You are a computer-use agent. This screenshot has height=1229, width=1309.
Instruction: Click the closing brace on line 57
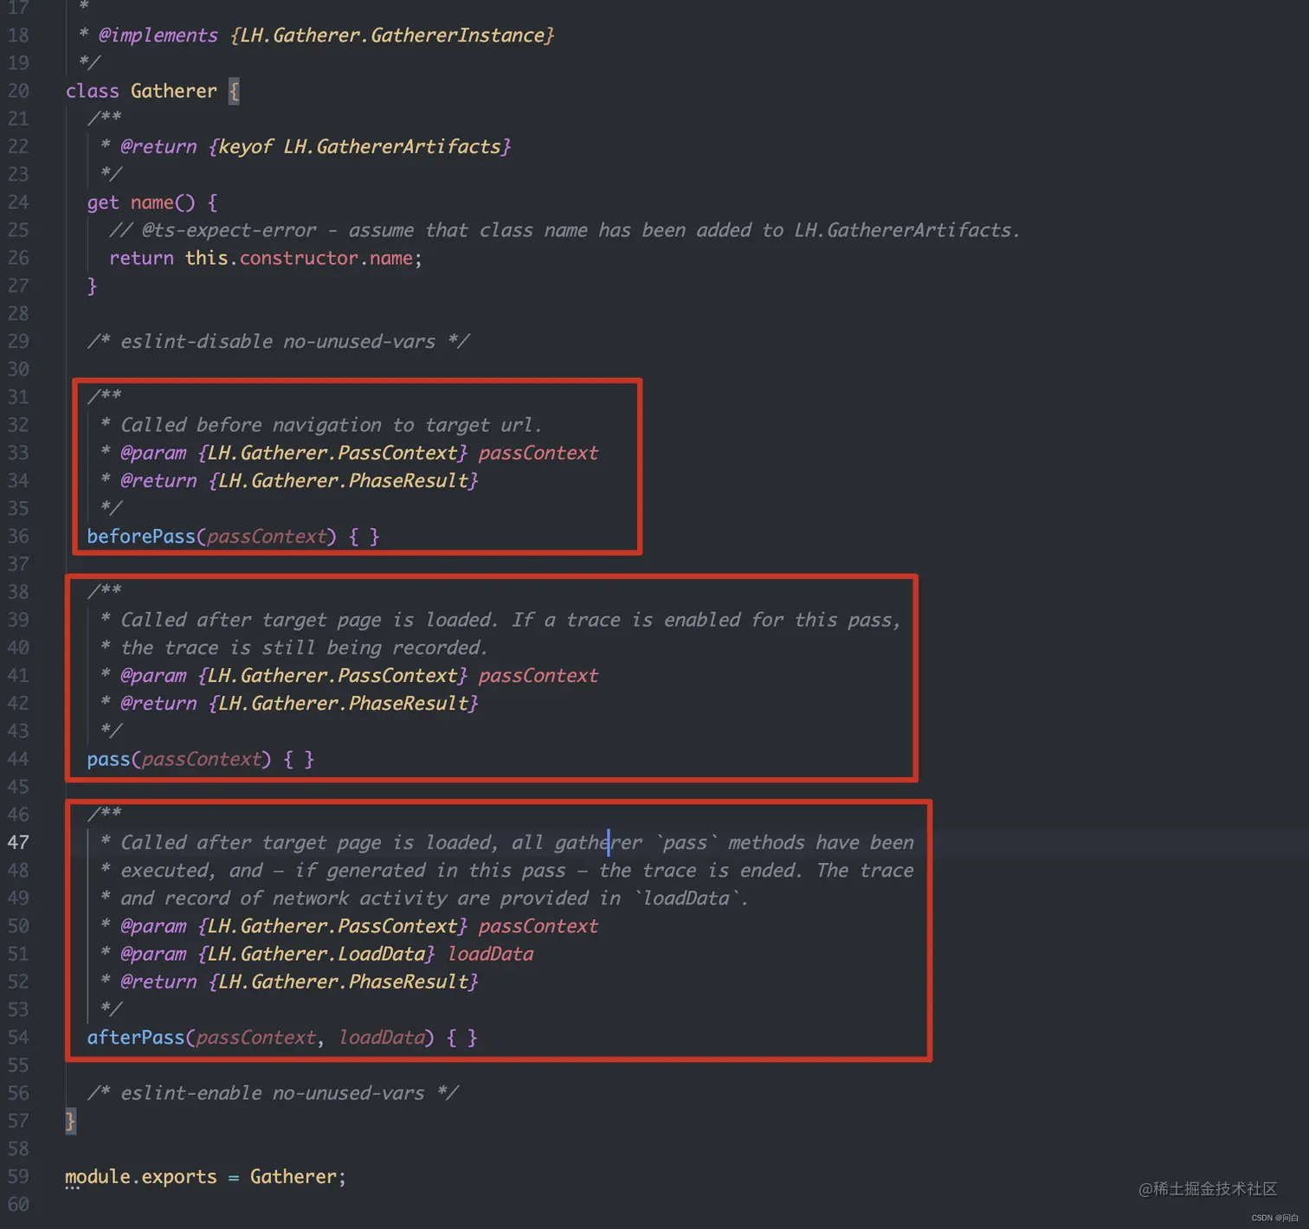tap(71, 1122)
